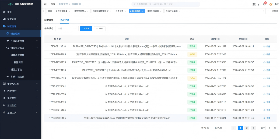Expand 制度上下位 in the sidebar
280x139 pixels.
coord(20,69)
